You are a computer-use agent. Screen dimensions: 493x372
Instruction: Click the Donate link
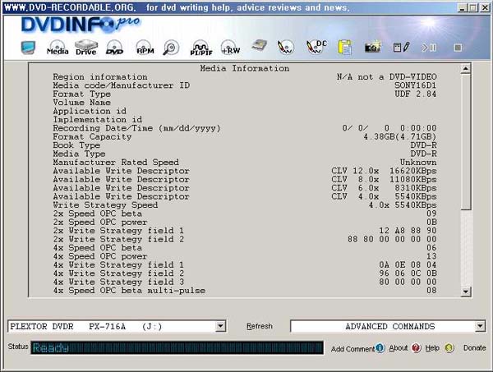tap(474, 348)
